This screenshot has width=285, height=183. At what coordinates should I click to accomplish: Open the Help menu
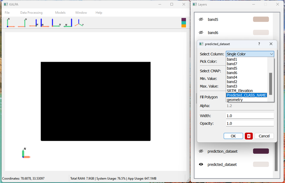pyautogui.click(x=99, y=12)
